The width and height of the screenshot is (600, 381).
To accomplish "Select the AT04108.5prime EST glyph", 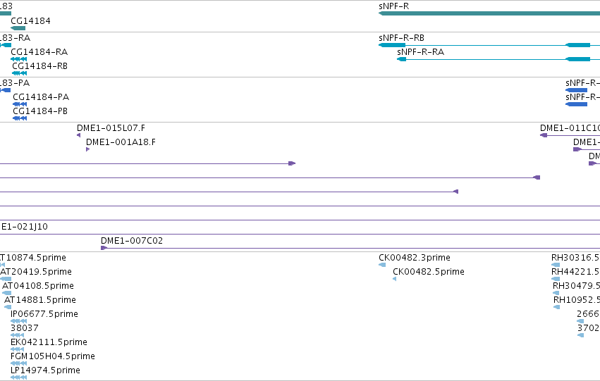I will (x=6, y=293).
